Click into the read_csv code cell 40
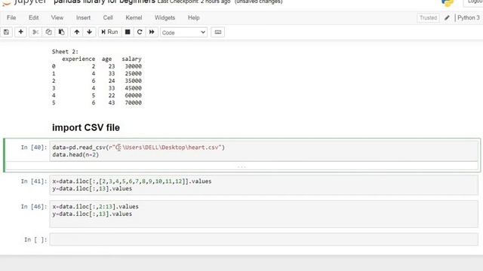This screenshot has width=483, height=271. click(x=263, y=151)
